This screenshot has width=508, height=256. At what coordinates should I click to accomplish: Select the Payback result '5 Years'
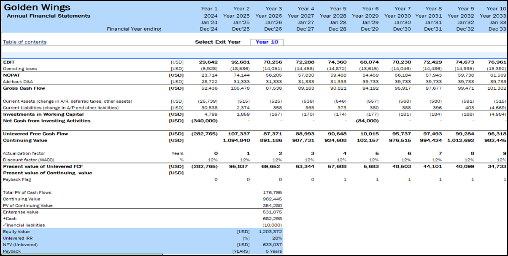[273, 251]
